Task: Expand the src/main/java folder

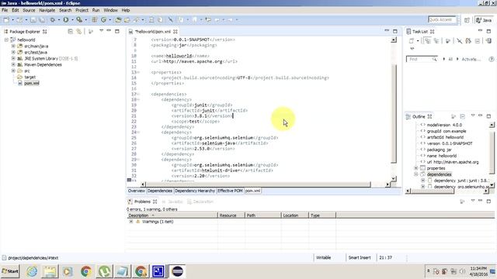Action: tap(13, 46)
